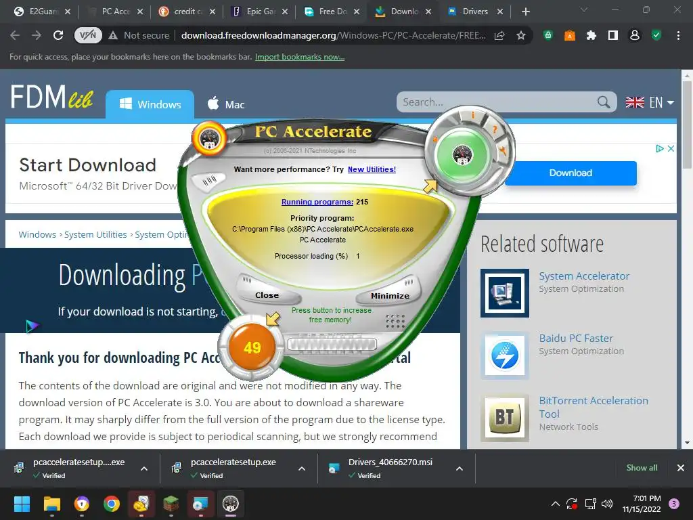This screenshot has width=693, height=520.
Task: Switch to the Windows platform tab
Action: pyautogui.click(x=150, y=104)
